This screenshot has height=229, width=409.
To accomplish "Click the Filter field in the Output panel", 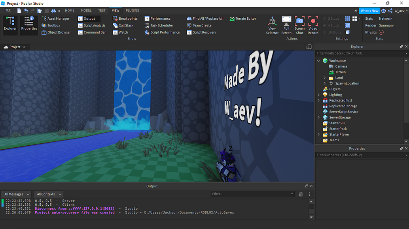I will point(252,194).
